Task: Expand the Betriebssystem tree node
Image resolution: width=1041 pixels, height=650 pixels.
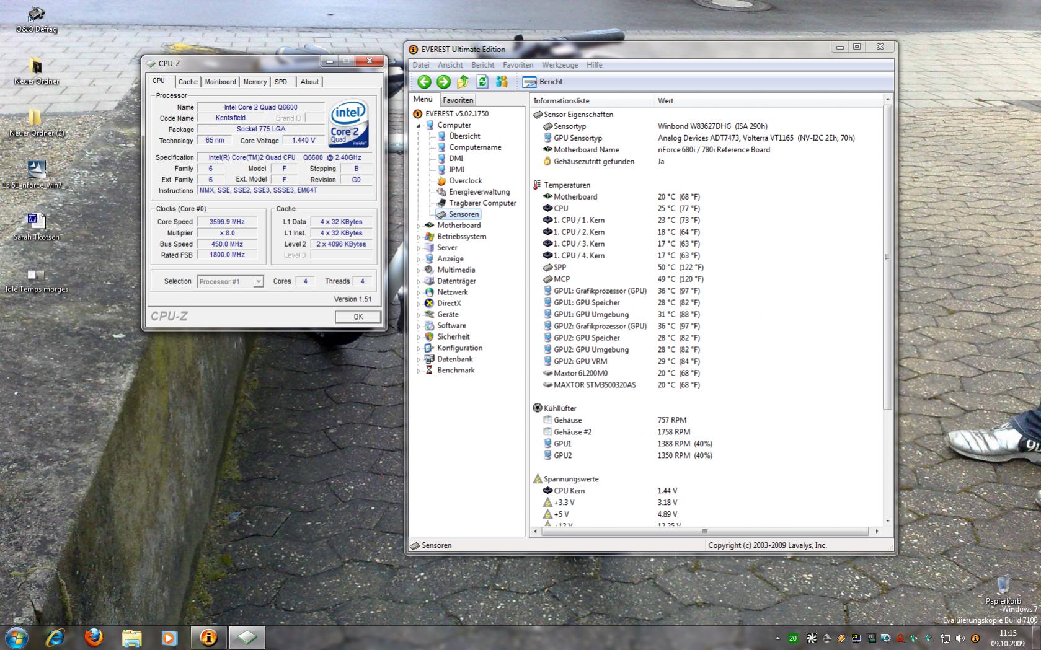Action: pos(419,237)
